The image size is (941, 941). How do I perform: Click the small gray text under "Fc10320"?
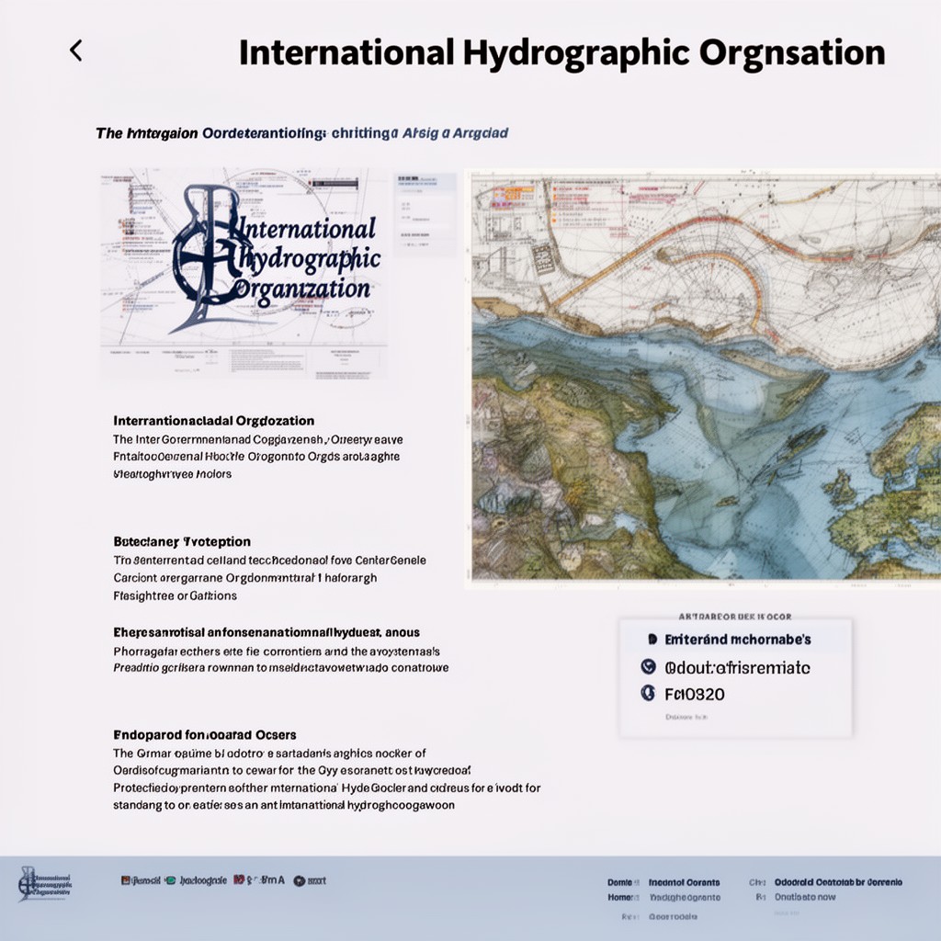point(686,717)
